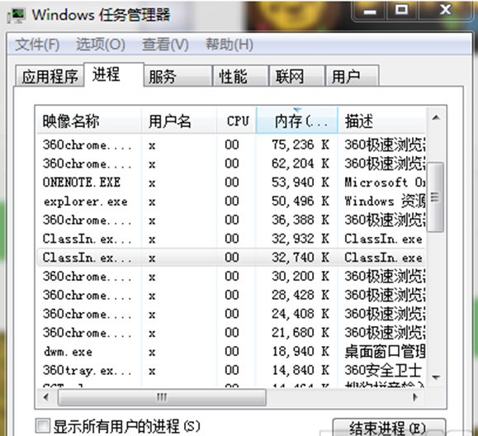This screenshot has height=436, width=478.
Task: Switch to the 应用程序 tab
Action: click(x=50, y=76)
